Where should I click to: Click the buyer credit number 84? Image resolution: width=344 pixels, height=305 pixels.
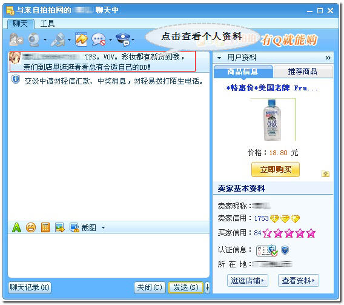click(x=257, y=233)
